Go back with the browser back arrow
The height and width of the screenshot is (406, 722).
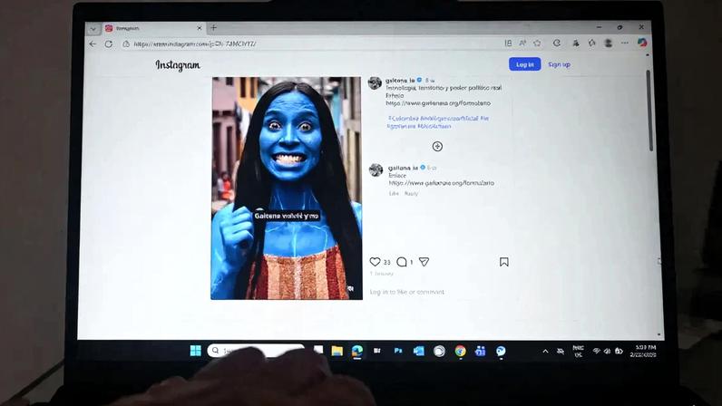pyautogui.click(x=93, y=43)
